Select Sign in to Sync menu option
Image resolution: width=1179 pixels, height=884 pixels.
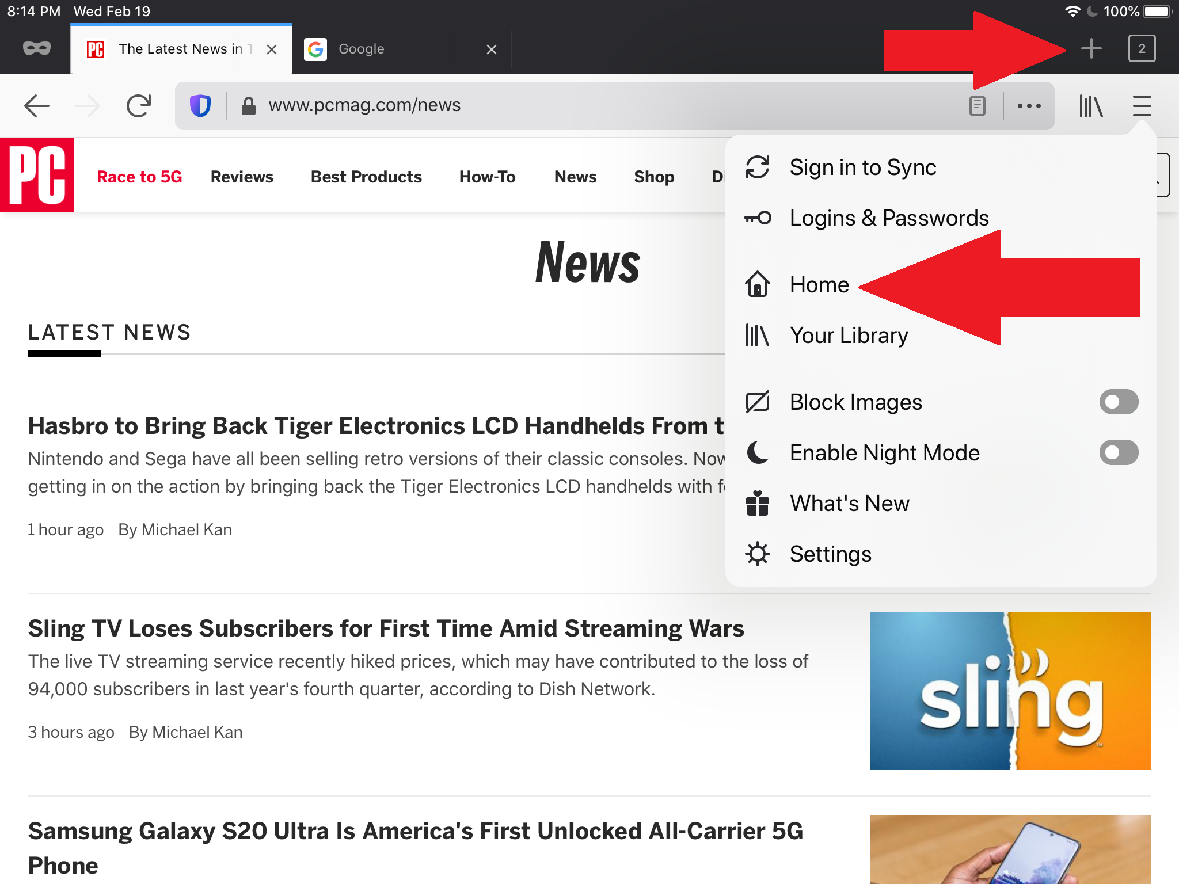coord(862,167)
